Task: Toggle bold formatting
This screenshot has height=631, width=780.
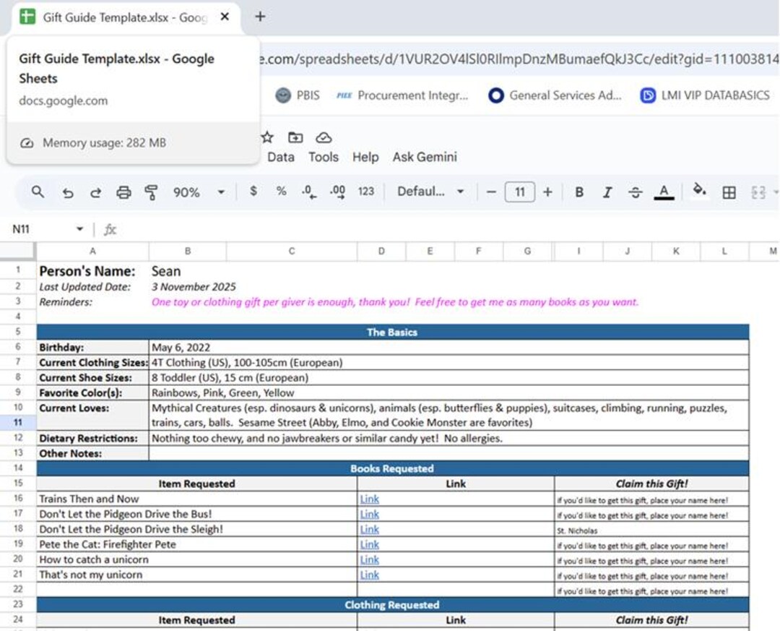Action: (x=579, y=192)
